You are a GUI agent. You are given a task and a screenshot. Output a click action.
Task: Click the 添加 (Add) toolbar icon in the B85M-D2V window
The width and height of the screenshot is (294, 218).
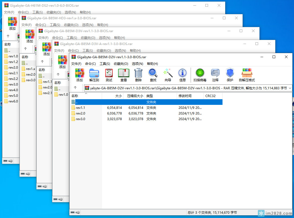click(x=80, y=75)
